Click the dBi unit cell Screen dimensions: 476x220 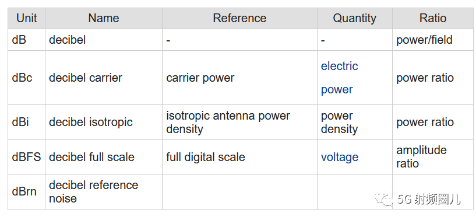click(x=27, y=122)
